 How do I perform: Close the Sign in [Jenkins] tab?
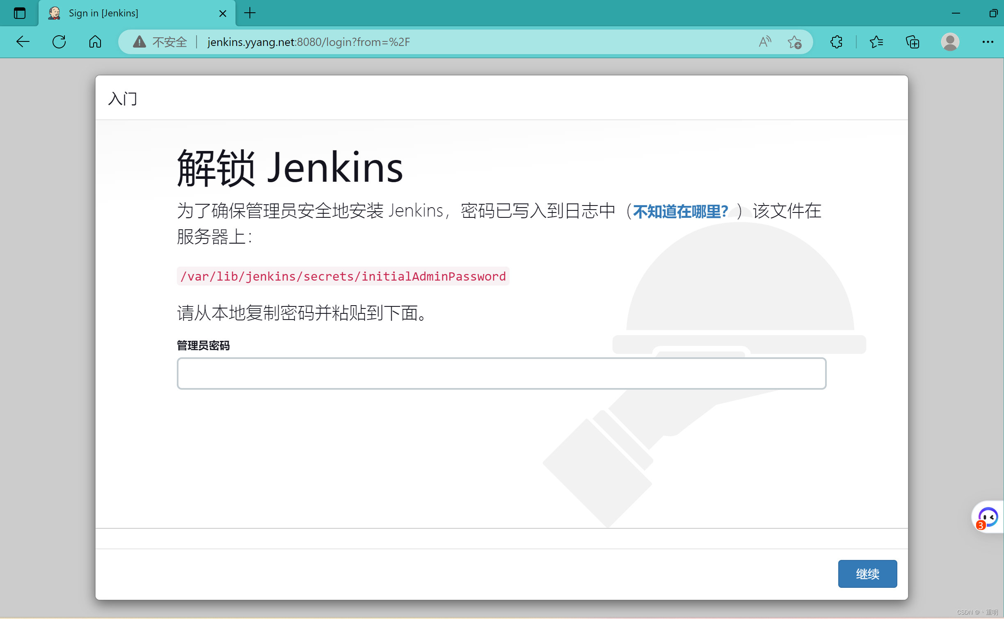(x=223, y=14)
